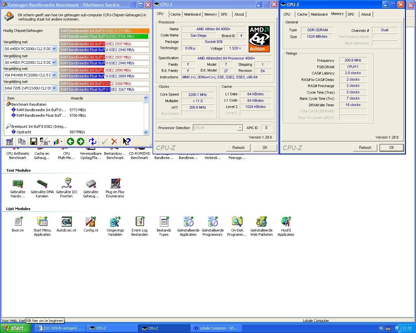Expand hidden system tray icons arrow

(397, 328)
